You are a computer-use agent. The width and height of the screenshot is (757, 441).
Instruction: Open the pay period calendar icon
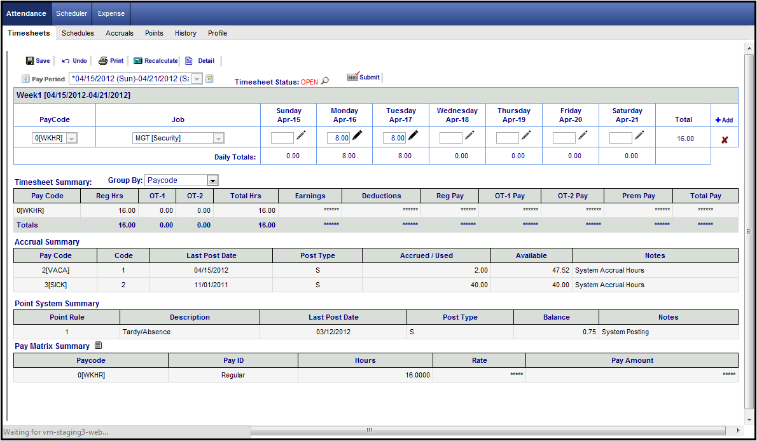pos(209,79)
